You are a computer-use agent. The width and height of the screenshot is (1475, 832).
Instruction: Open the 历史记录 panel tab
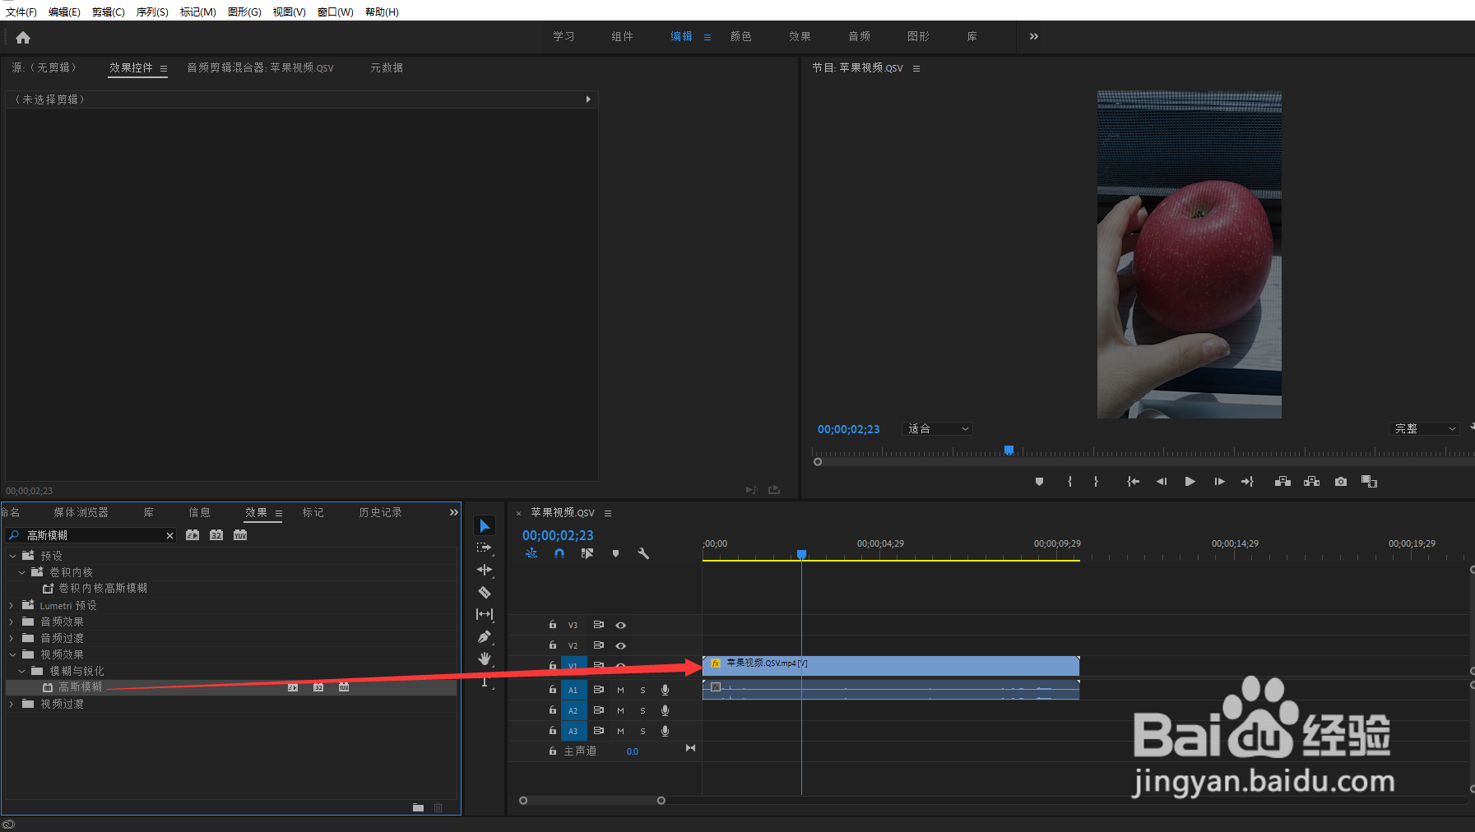point(380,512)
